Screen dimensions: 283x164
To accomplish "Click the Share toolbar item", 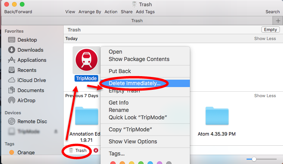I will click(x=127, y=12).
